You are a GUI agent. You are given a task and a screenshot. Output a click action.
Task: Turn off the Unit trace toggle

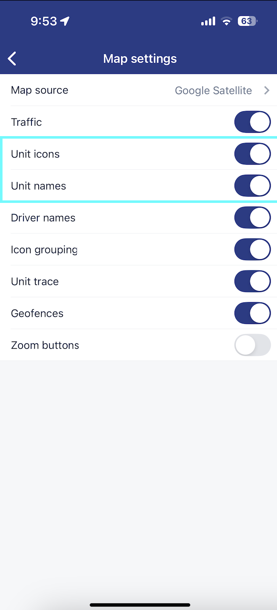252,281
